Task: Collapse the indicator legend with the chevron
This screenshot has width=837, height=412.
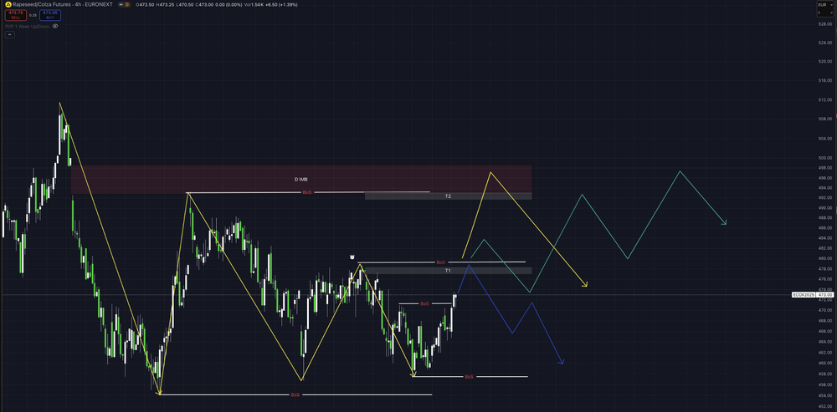Action: click(x=9, y=34)
